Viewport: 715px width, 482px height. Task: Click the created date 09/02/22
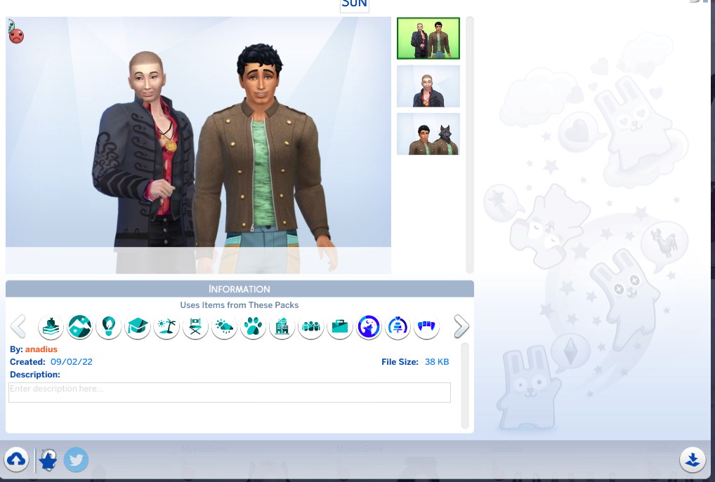coord(72,362)
